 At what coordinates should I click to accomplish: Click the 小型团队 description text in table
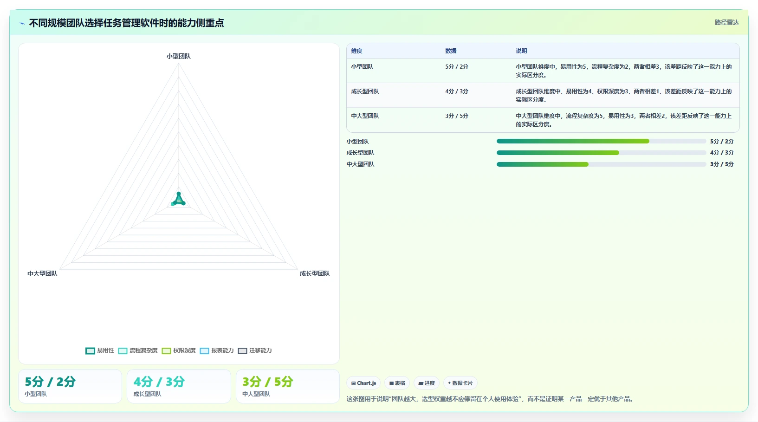pos(624,71)
